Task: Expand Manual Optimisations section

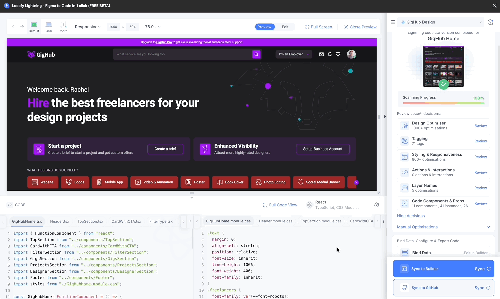Action: 444,227
